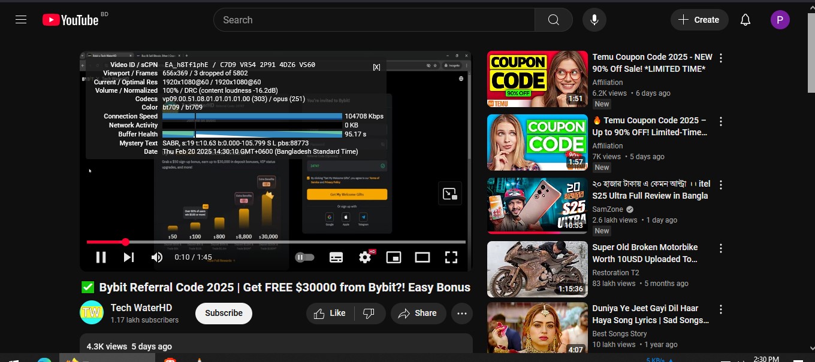Share the video
This screenshot has height=362, width=815.
point(418,313)
